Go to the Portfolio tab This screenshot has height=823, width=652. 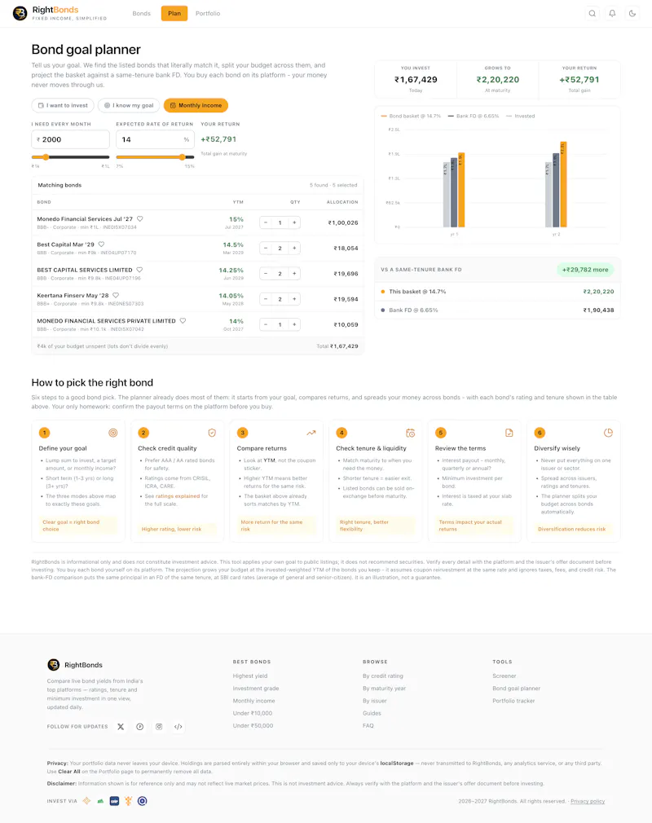click(x=208, y=14)
